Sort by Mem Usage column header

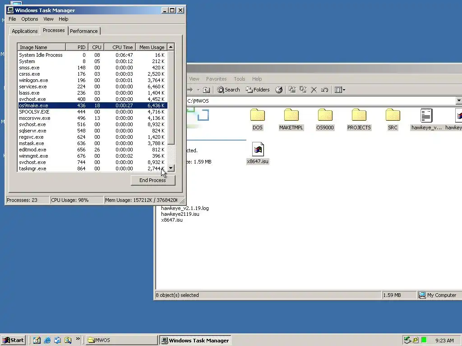tap(152, 47)
